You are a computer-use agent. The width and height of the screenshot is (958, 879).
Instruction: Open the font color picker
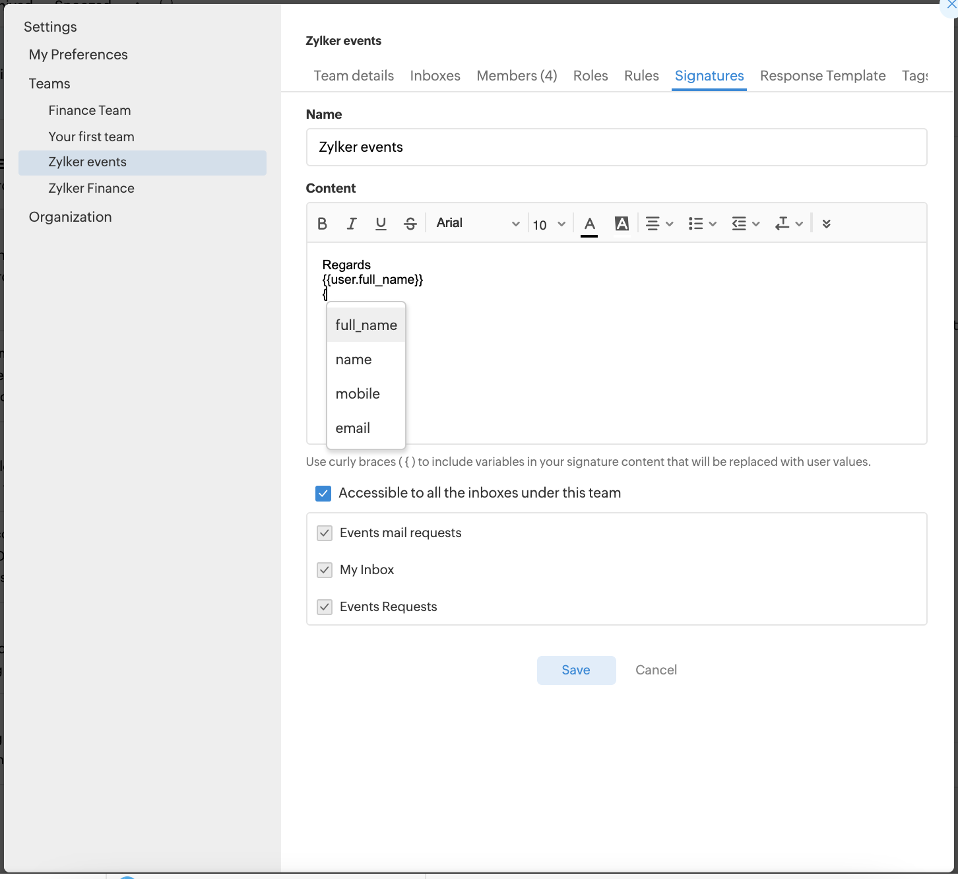(590, 224)
